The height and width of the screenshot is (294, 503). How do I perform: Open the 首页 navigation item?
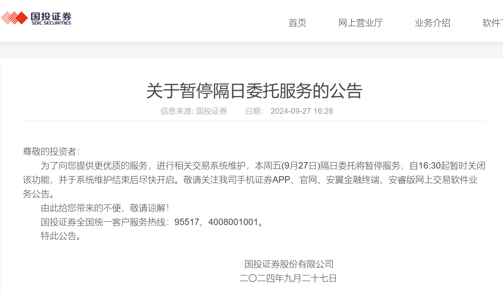(298, 23)
